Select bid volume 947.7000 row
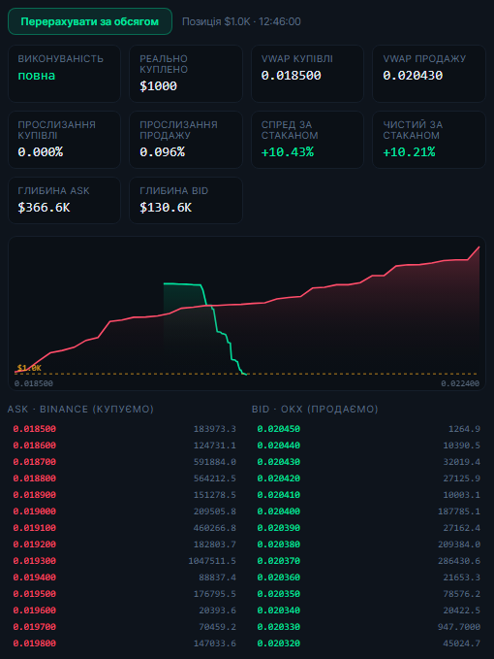 [x=368, y=627]
